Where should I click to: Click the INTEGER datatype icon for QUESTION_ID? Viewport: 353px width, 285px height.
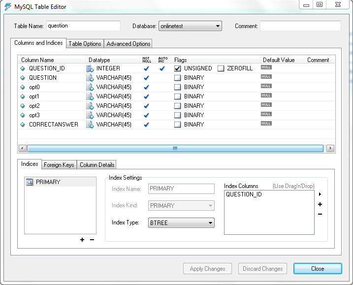click(90, 68)
